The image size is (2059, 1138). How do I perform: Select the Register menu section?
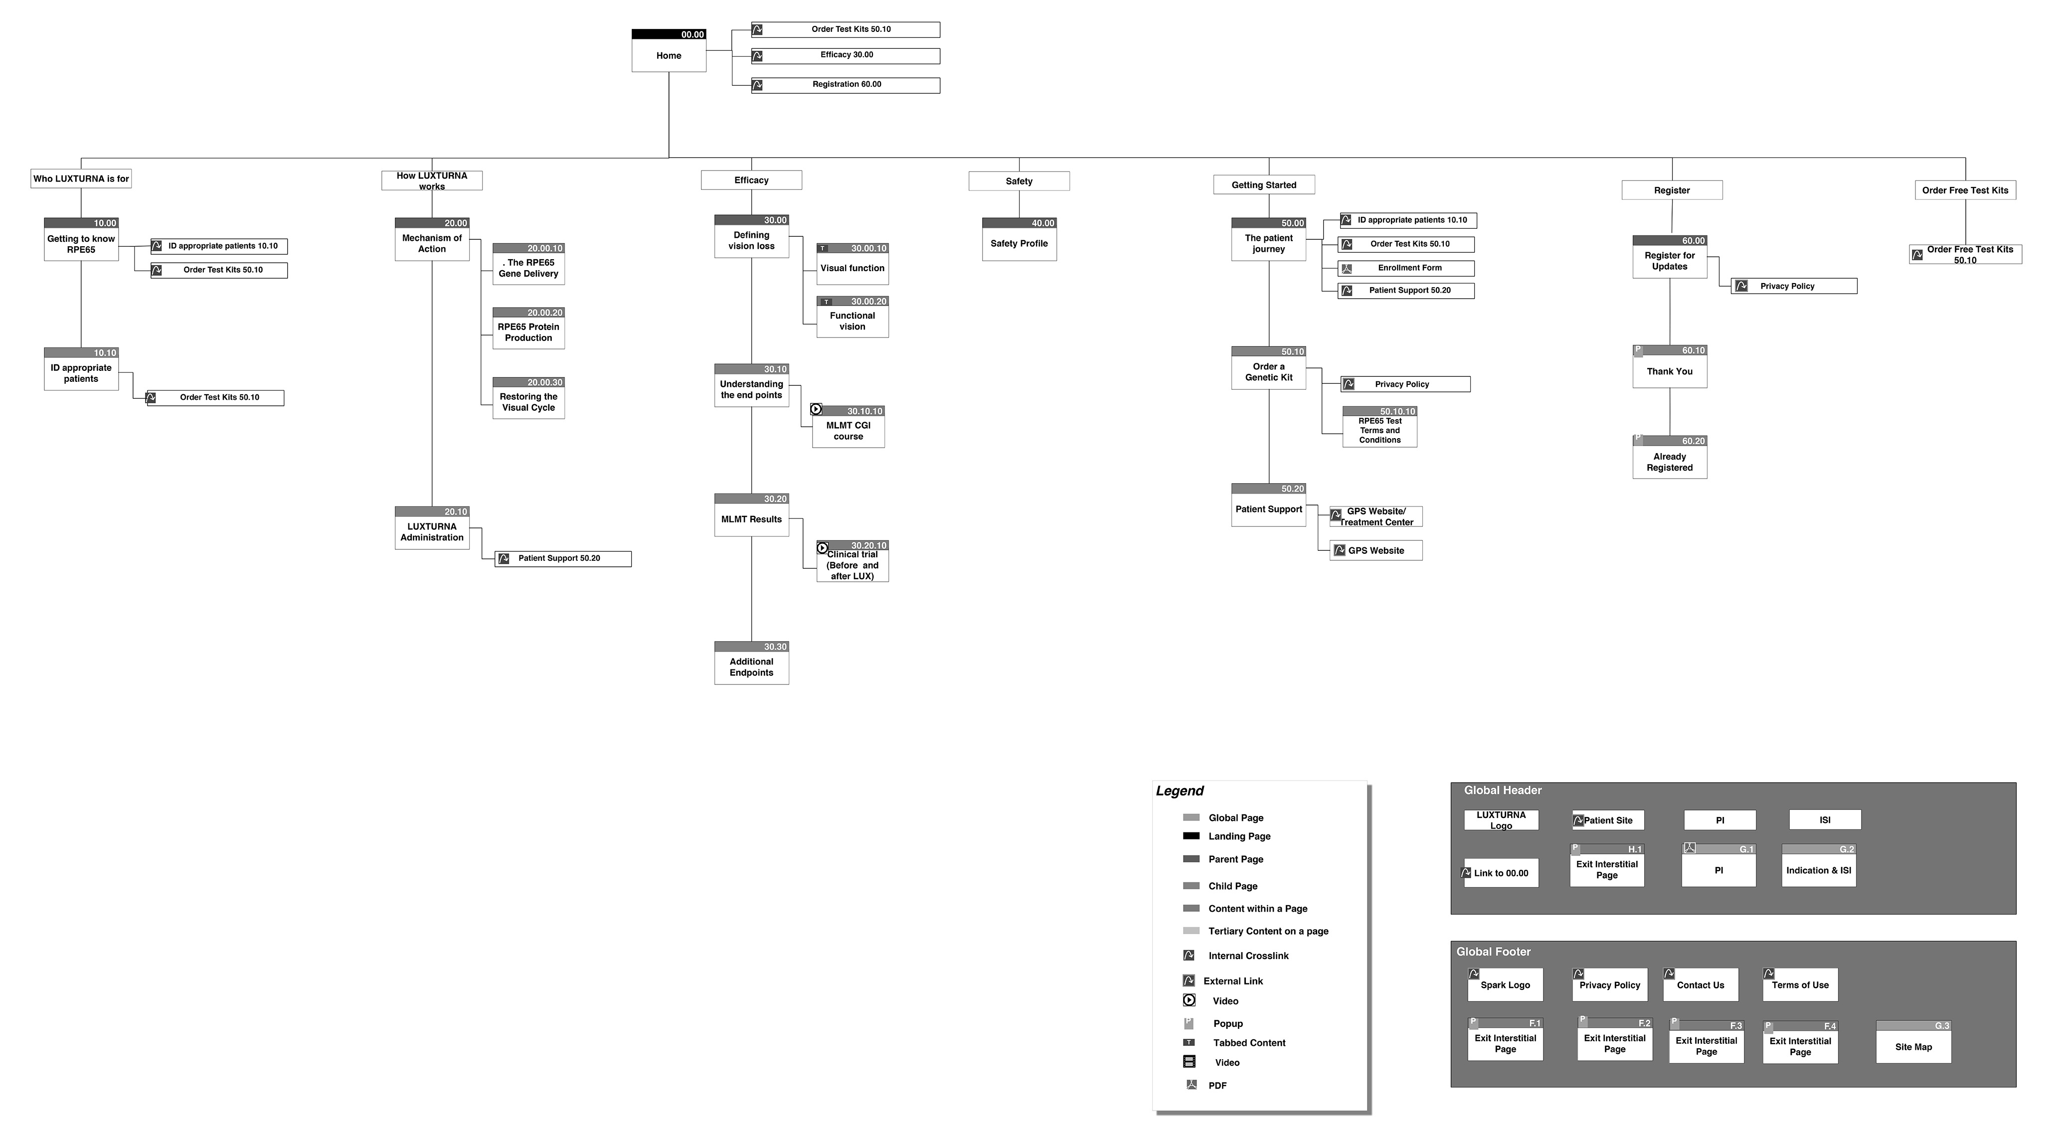click(x=1668, y=183)
